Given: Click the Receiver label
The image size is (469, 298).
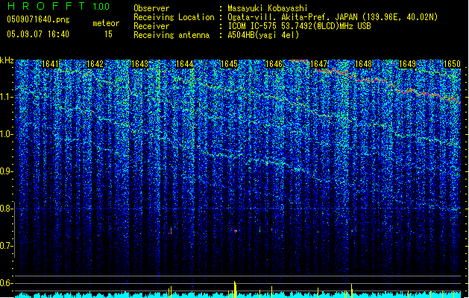Looking at the screenshot, I should (x=151, y=26).
